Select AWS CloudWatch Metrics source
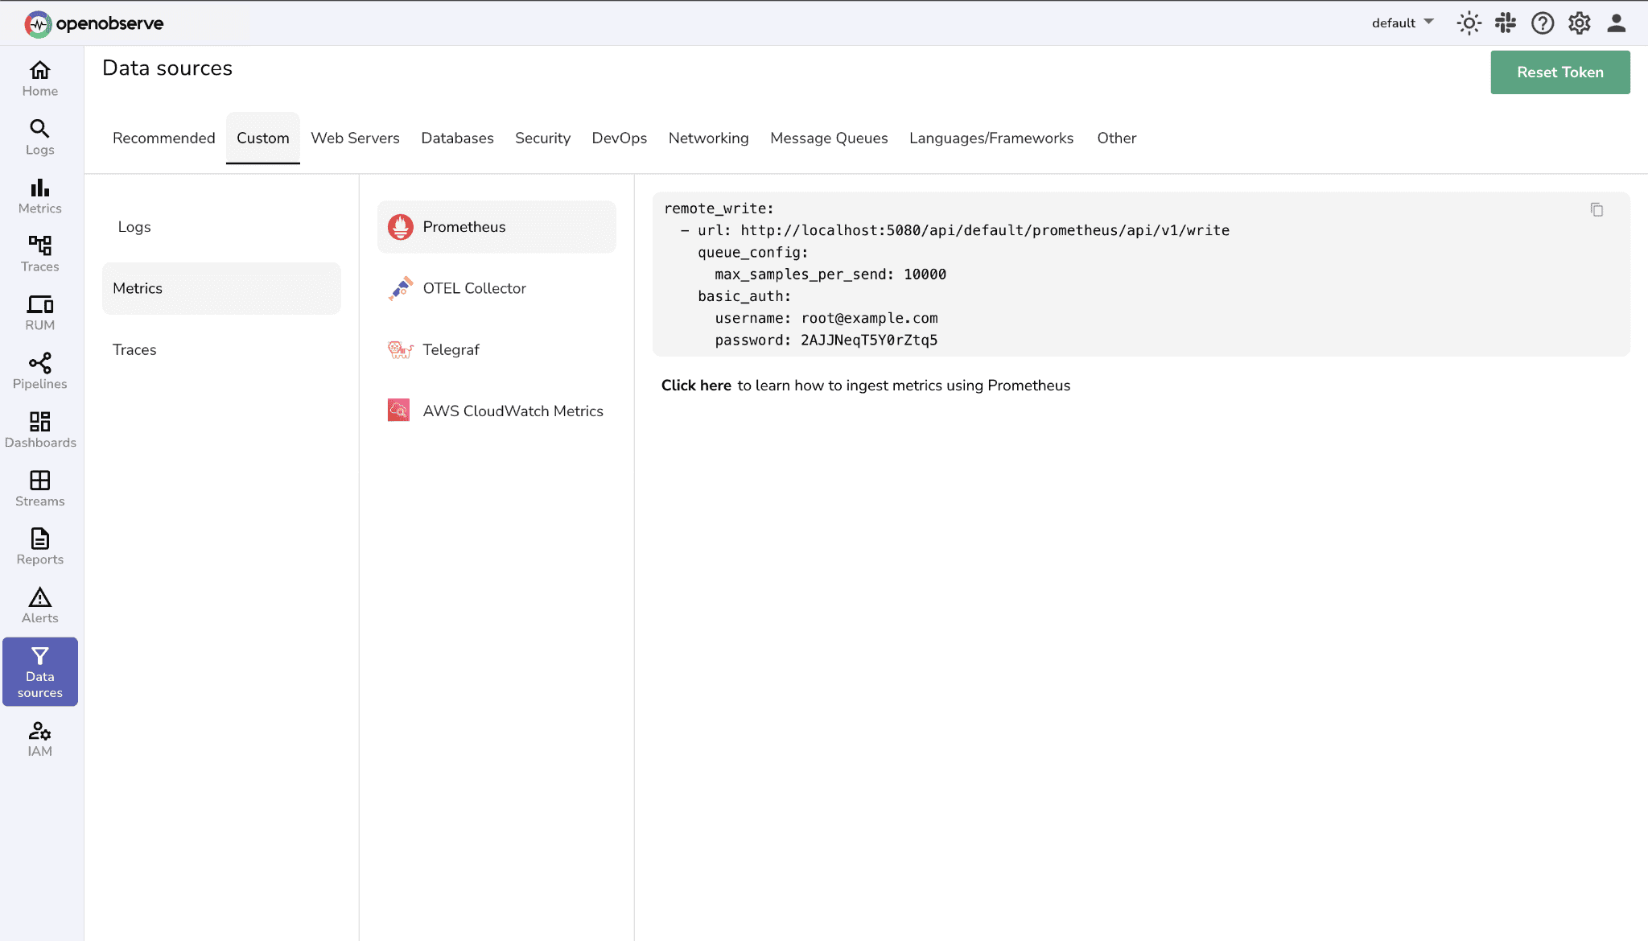The height and width of the screenshot is (941, 1648). (496, 411)
